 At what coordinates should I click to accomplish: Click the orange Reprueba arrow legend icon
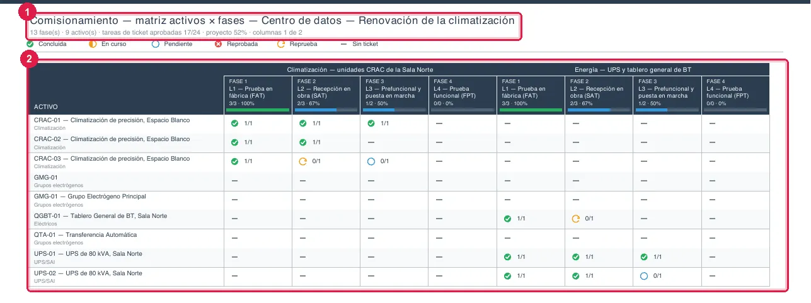[x=281, y=44]
